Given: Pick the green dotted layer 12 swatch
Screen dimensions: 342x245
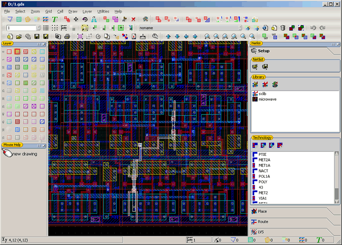Looking at the screenshot, I should [x=26, y=67].
